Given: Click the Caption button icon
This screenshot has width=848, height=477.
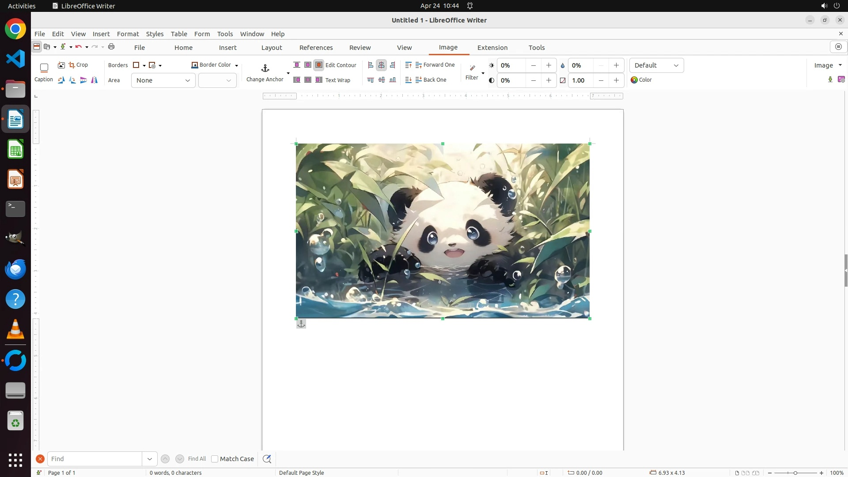Looking at the screenshot, I should tap(44, 68).
